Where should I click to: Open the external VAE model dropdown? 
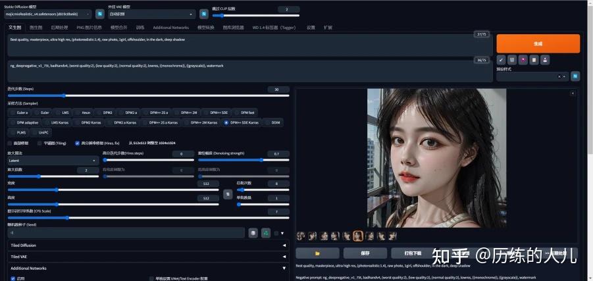click(x=151, y=14)
